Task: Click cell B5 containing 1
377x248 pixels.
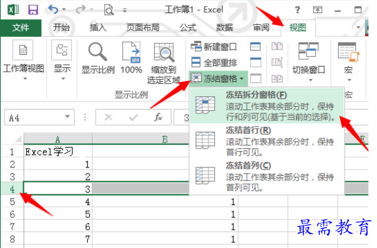Action: pyautogui.click(x=165, y=202)
